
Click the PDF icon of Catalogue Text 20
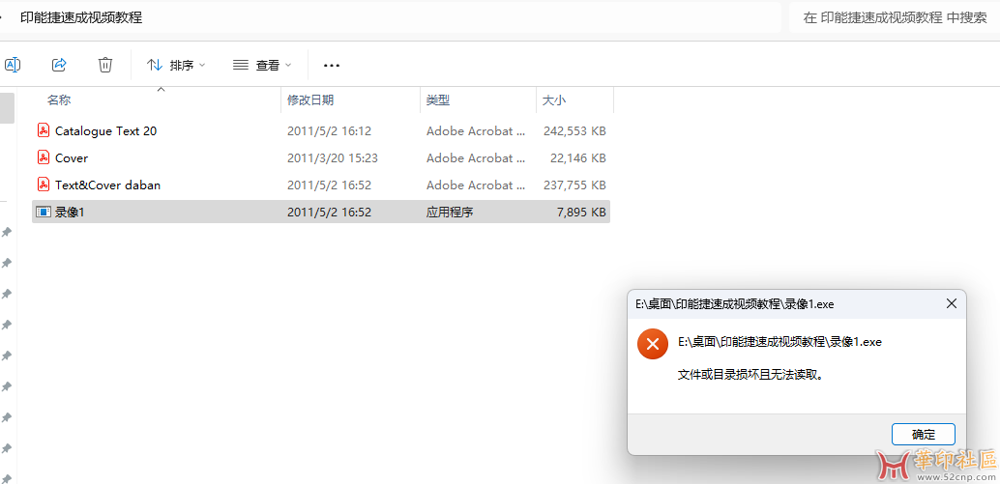tap(44, 131)
